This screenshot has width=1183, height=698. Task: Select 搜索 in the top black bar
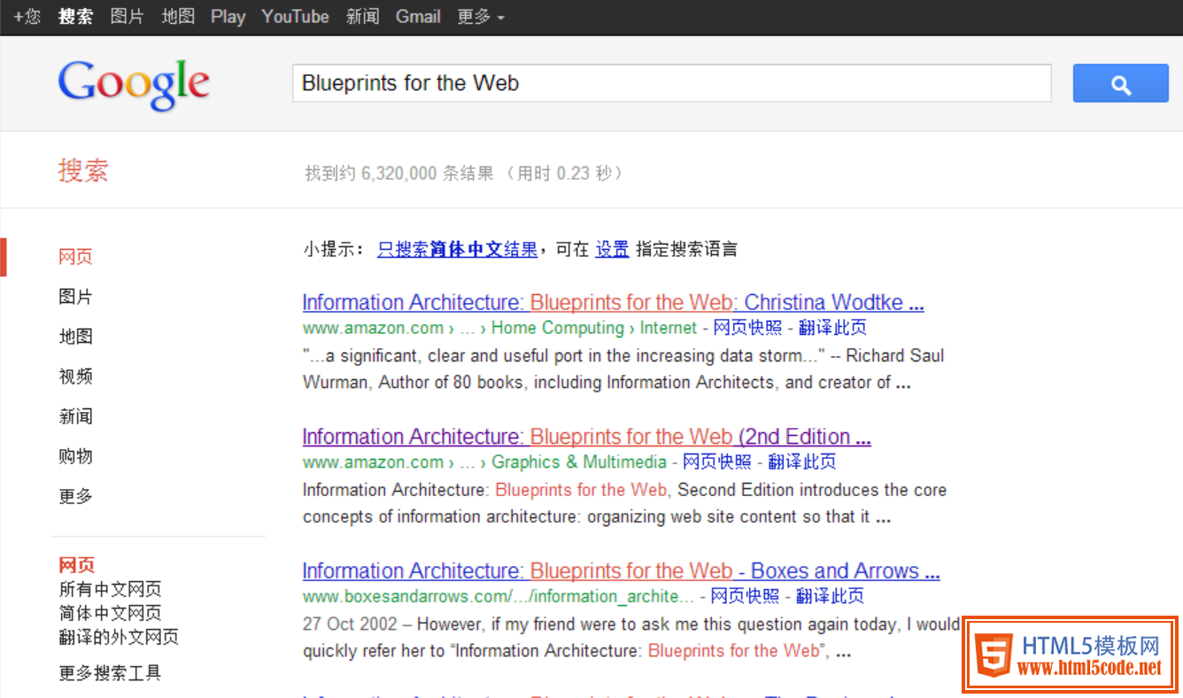pos(75,17)
